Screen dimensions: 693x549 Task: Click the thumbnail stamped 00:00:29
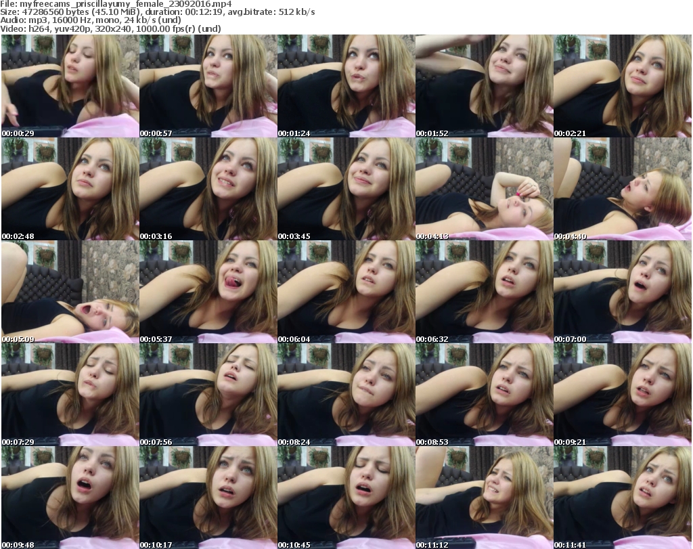[x=70, y=86]
